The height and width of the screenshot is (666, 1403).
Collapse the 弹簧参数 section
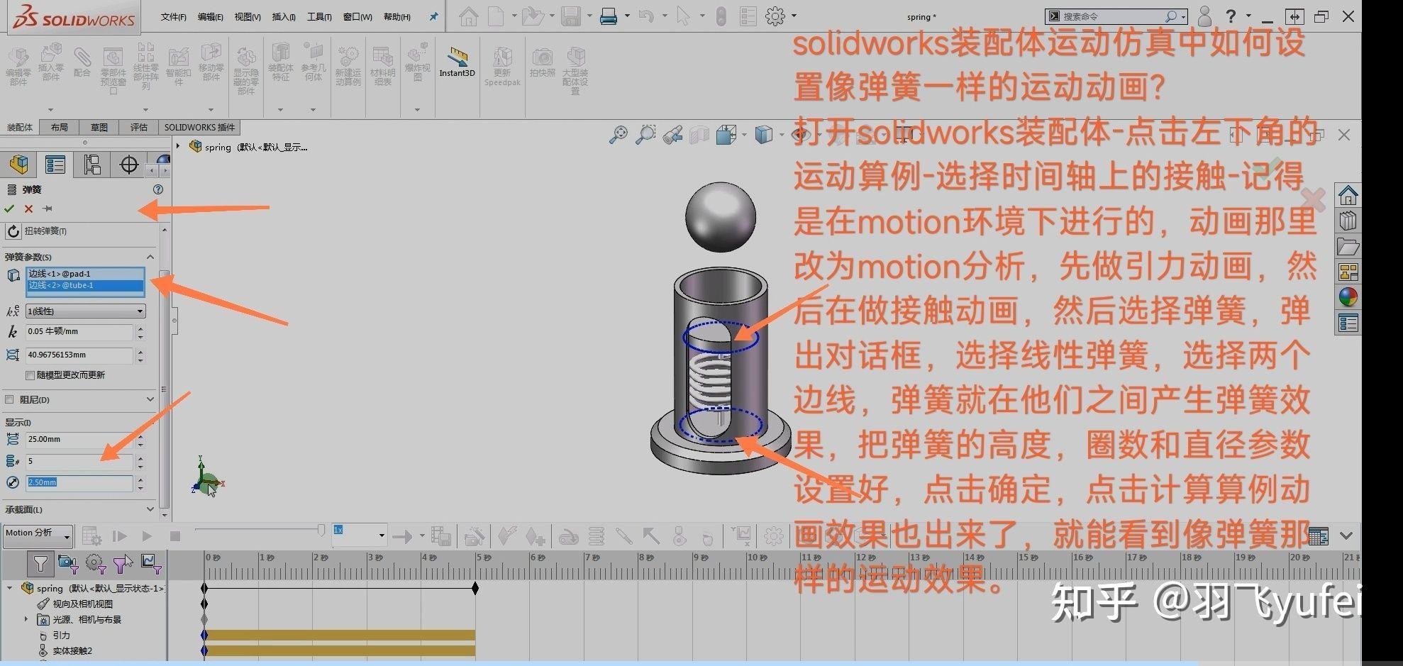point(150,257)
